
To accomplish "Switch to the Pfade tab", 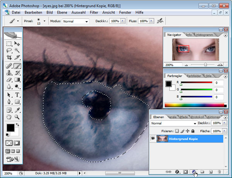I will click(184, 117).
